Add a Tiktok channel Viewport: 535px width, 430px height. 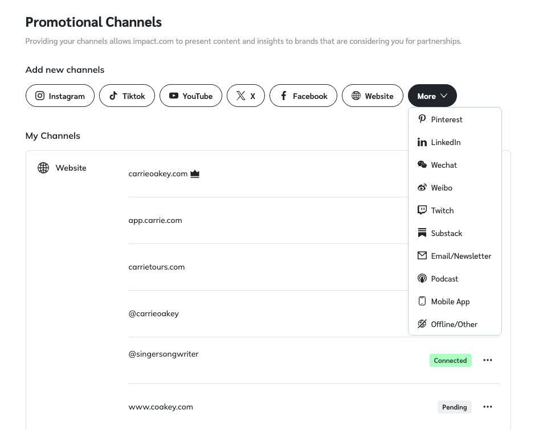pos(127,96)
